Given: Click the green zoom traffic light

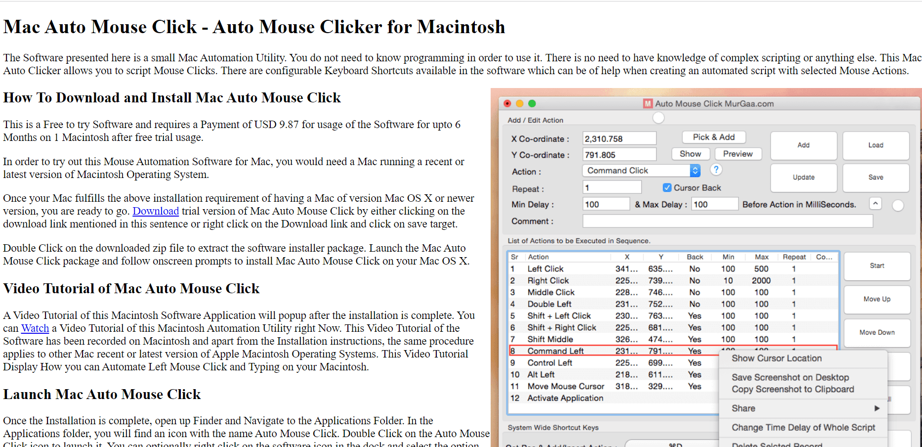Looking at the screenshot, I should coord(532,103).
